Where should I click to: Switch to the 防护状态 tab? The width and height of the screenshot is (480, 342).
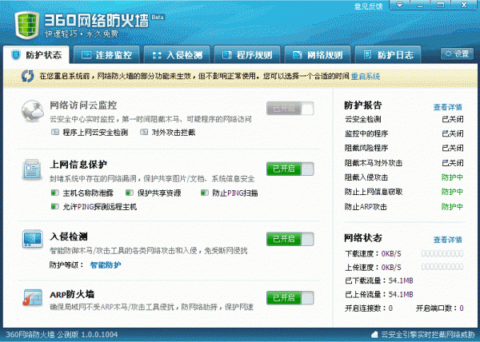point(37,55)
